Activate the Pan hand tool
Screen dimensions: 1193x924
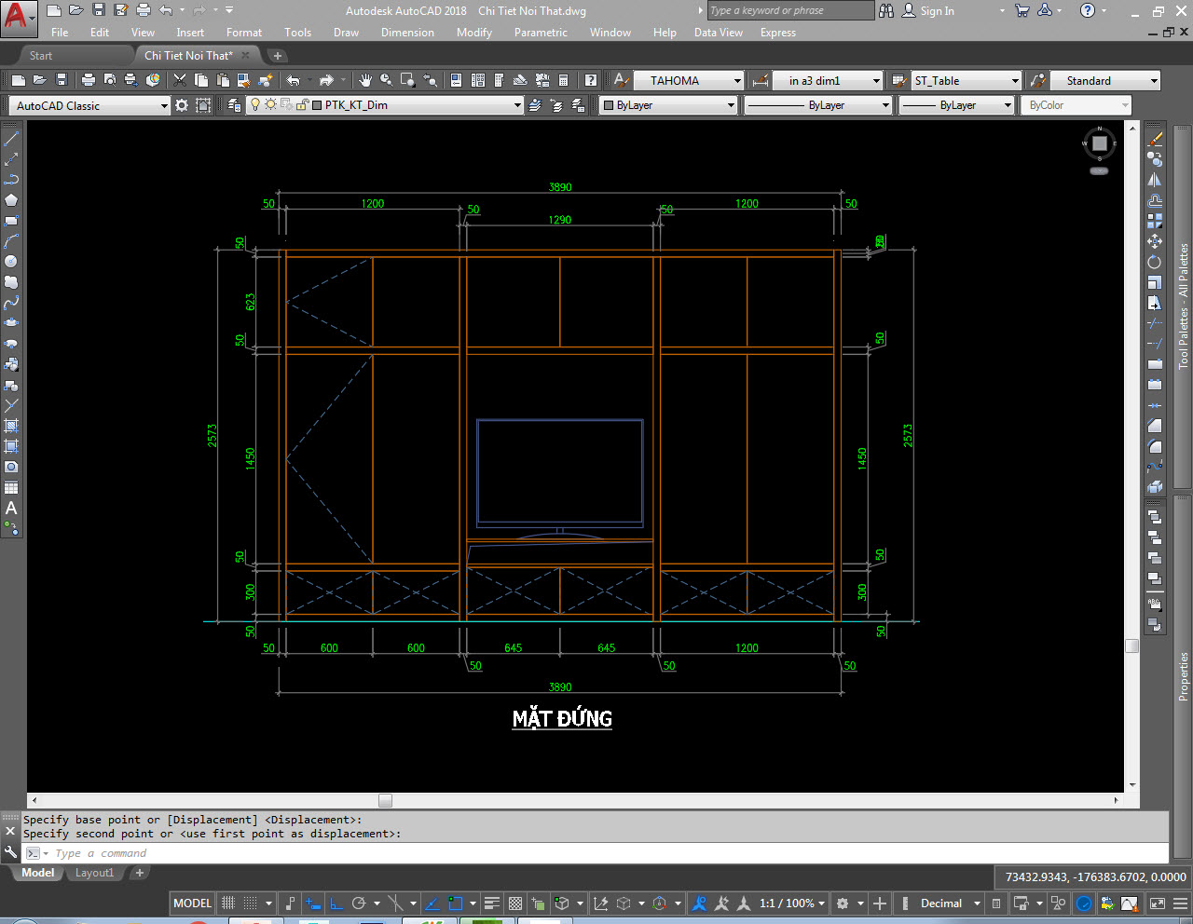[x=365, y=80]
